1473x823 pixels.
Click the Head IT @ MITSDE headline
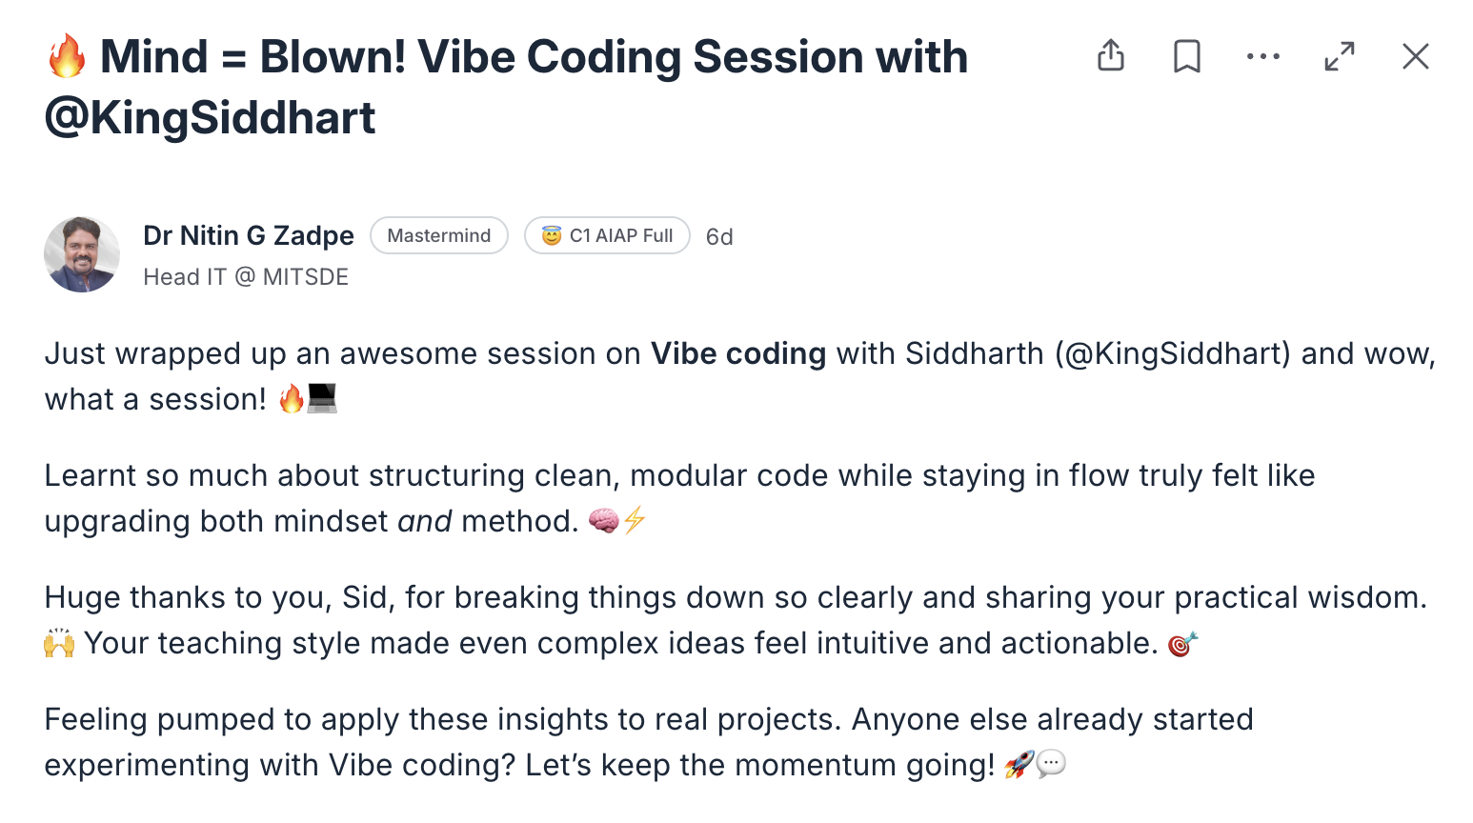coord(246,277)
